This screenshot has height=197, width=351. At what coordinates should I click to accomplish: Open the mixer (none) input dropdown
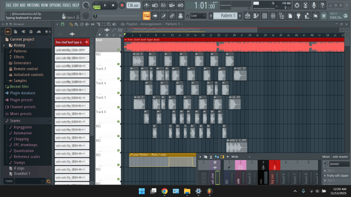pyautogui.click(x=339, y=164)
